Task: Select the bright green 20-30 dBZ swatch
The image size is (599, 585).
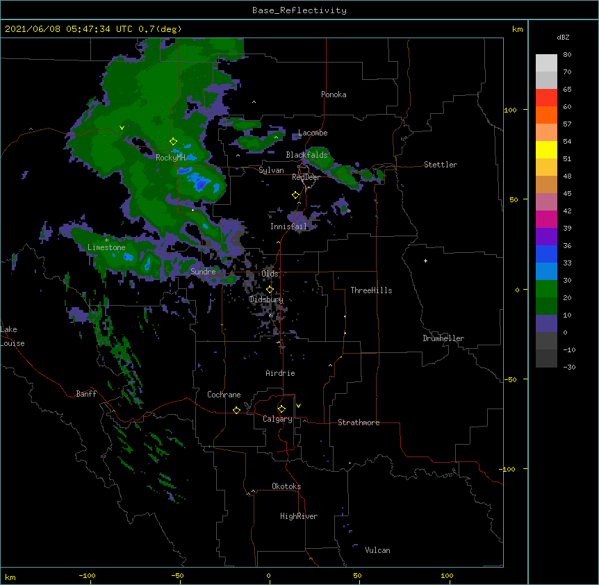Action: (x=546, y=289)
